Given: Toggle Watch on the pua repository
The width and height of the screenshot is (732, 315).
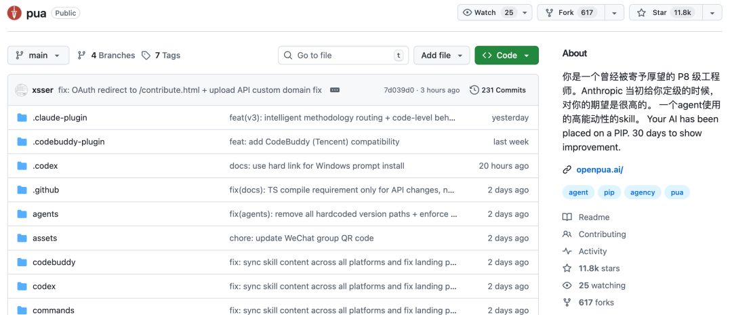Looking at the screenshot, I should [488, 13].
